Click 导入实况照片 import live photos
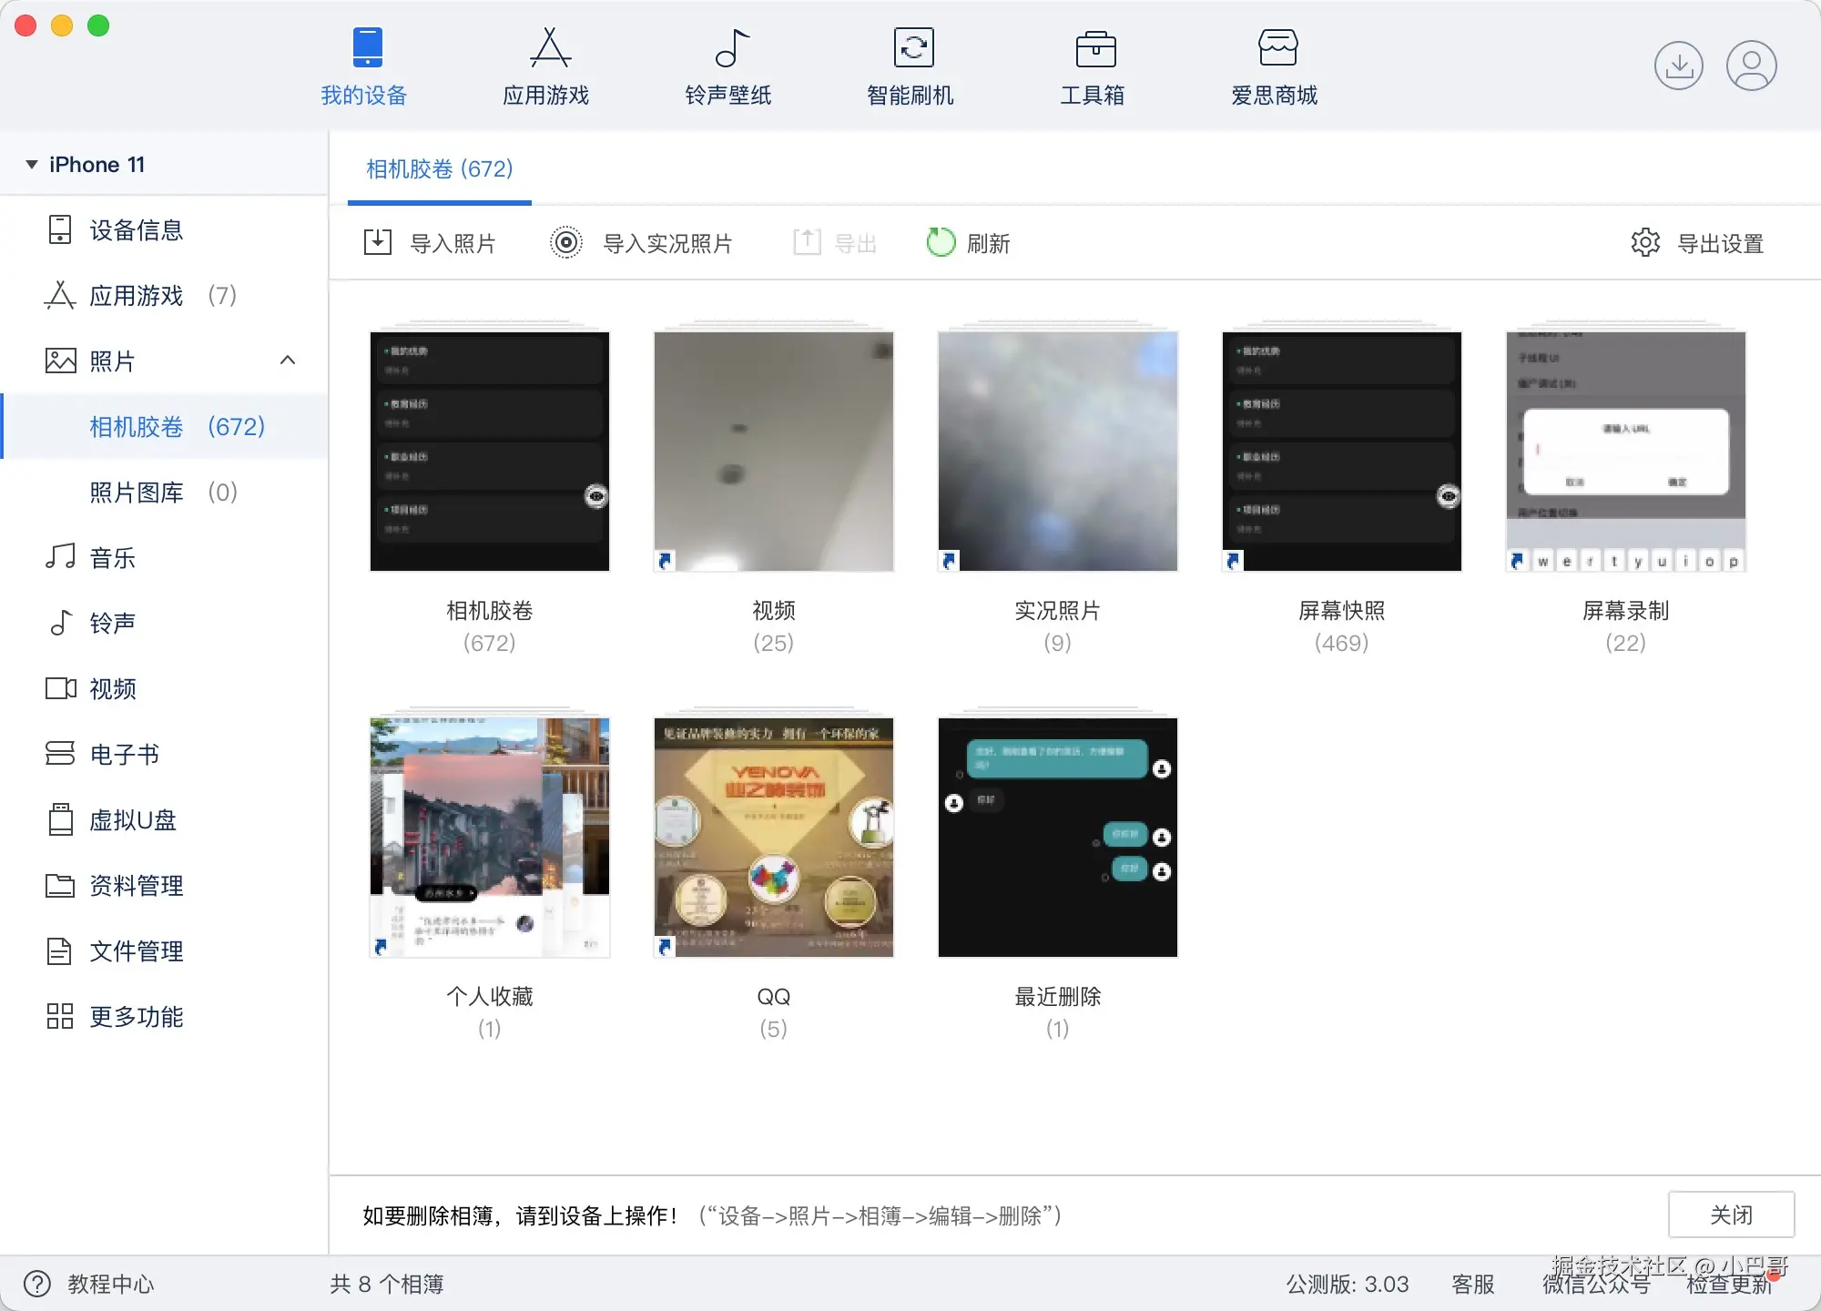The width and height of the screenshot is (1821, 1311). [641, 243]
